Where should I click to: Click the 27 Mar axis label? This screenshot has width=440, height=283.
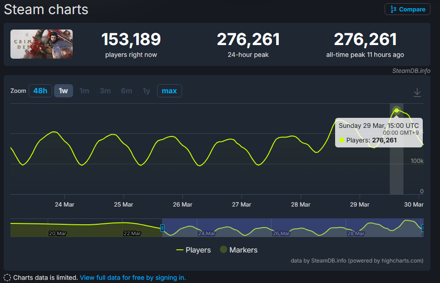pyautogui.click(x=242, y=204)
